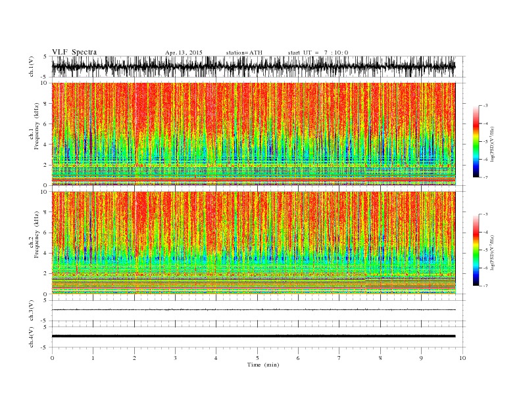Click the "Time (min)" axis label
Image resolution: width=521 pixels, height=402 pixels.
tap(263, 365)
